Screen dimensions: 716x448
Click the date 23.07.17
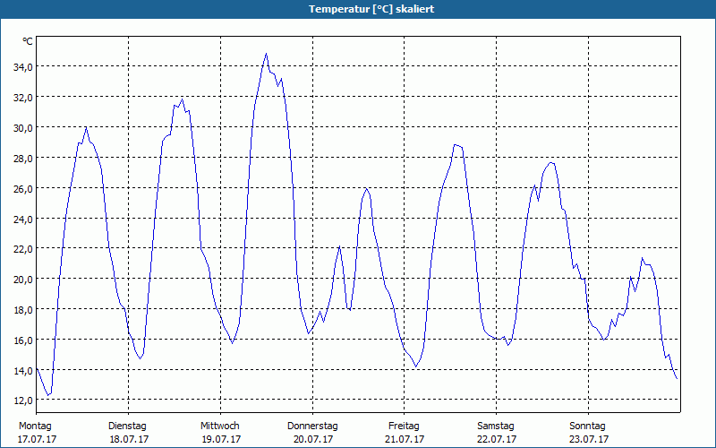589,439
